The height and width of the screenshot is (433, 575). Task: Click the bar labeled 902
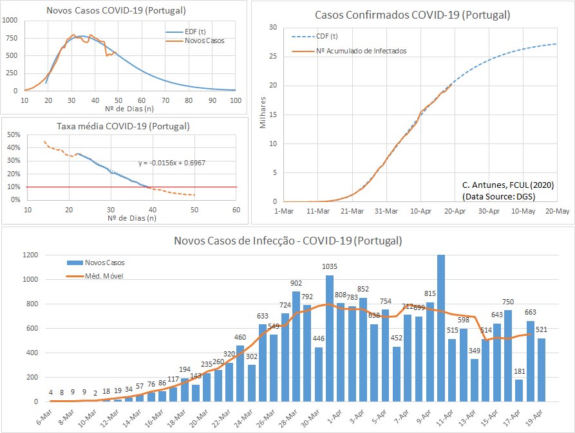(x=296, y=347)
